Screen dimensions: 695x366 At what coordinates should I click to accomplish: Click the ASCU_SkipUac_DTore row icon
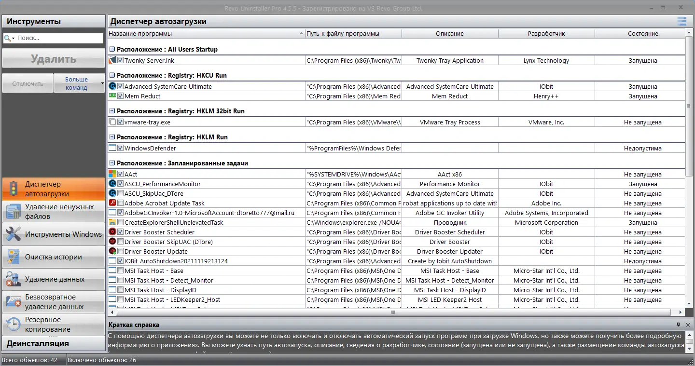(112, 193)
